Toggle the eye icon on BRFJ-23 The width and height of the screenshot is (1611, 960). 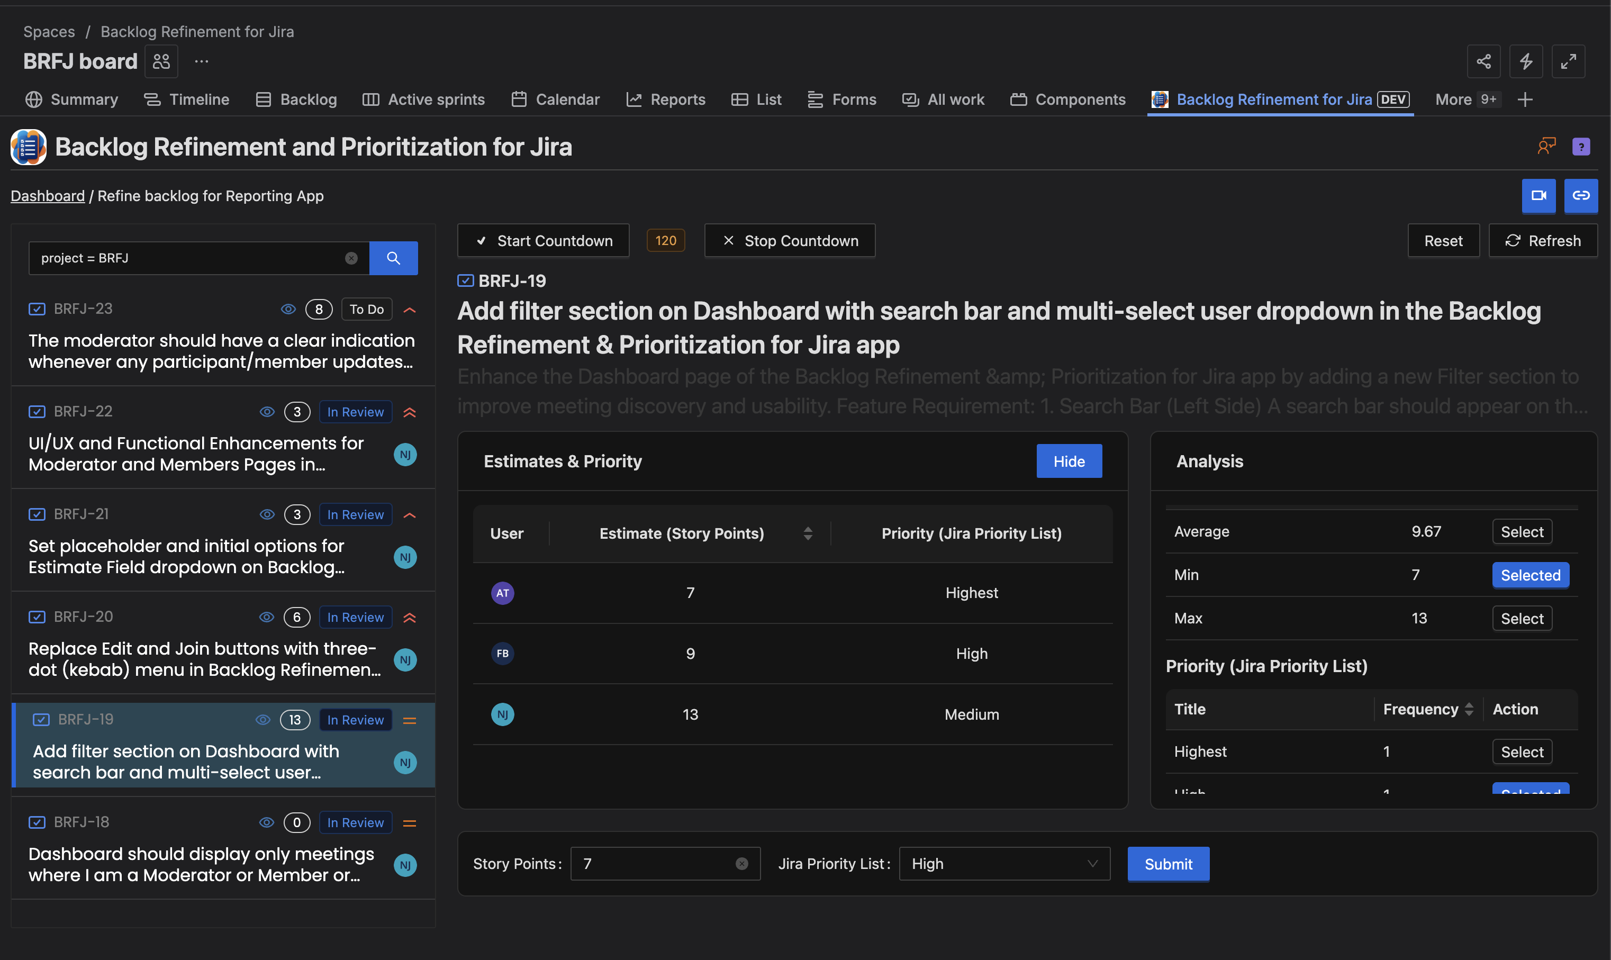pyautogui.click(x=288, y=309)
